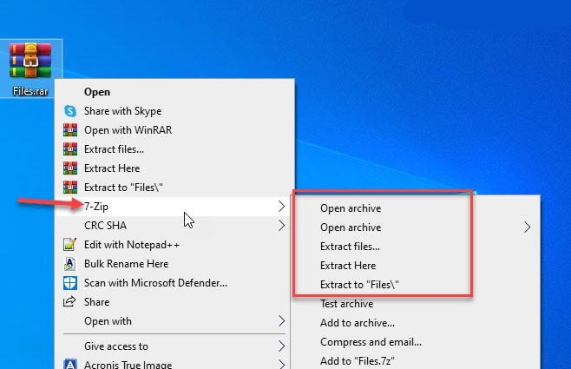
Task: Select Add to "Files.7z"
Action: [416, 360]
